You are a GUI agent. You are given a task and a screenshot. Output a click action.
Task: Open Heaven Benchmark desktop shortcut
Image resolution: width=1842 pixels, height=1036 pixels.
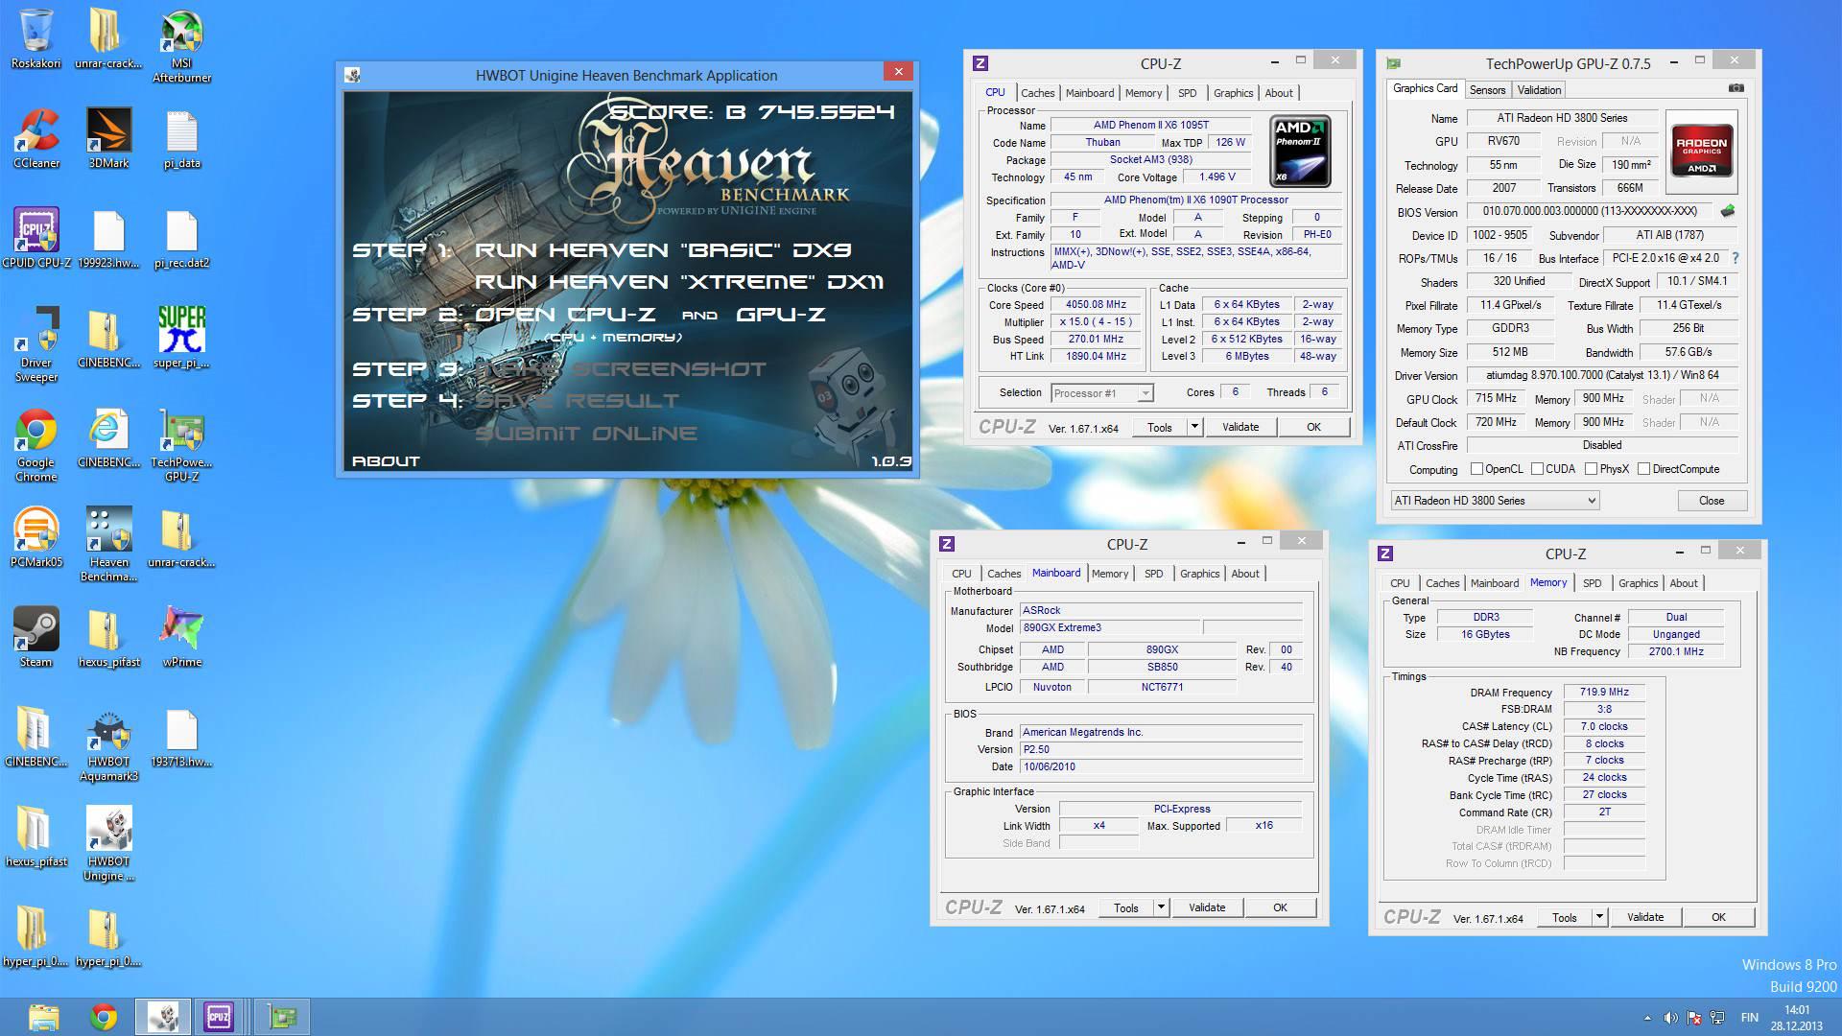(x=108, y=545)
